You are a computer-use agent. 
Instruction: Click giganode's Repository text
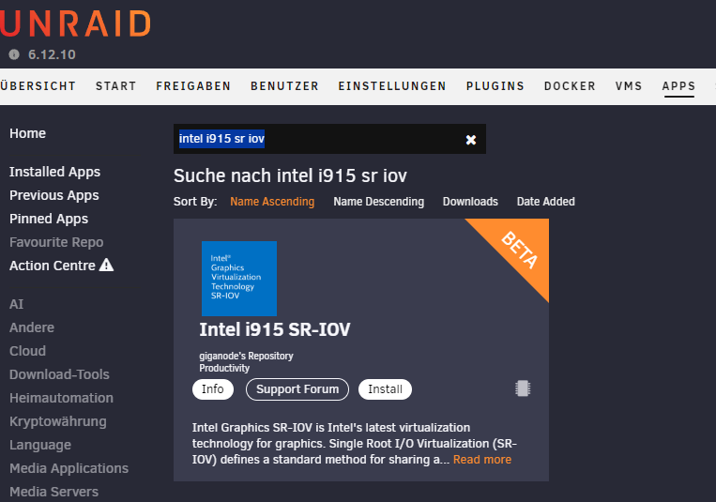246,356
